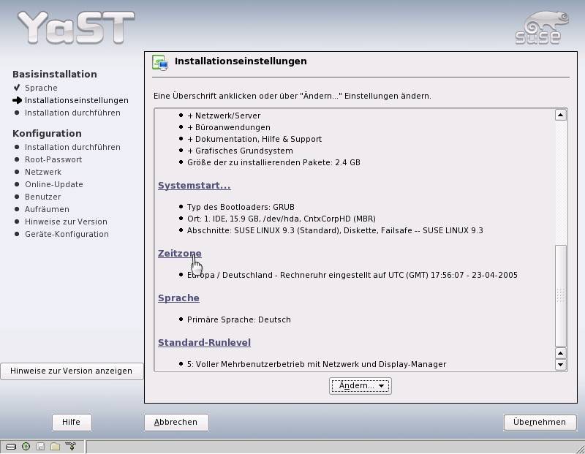Click the arrow icon beside Installationseinstellungen step
The height and width of the screenshot is (454, 585).
click(x=17, y=100)
